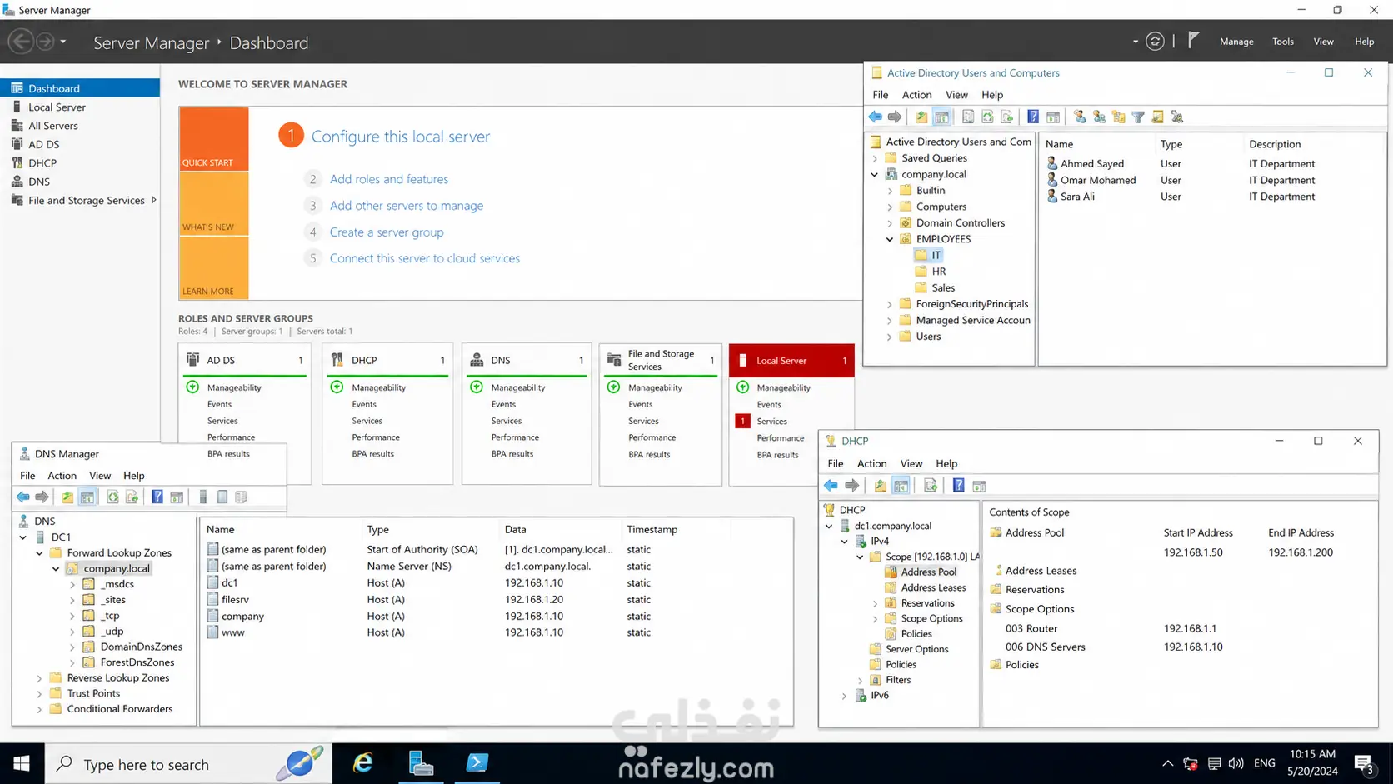This screenshot has width=1393, height=784.
Task: Open Tools menu in Server Manager
Action: tap(1283, 42)
